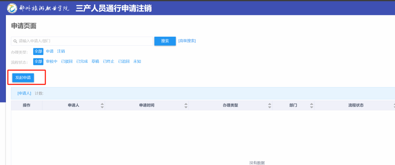The image size is (395, 165).
Task: Sort by 申请人 column arrows
Action: click(x=102, y=105)
